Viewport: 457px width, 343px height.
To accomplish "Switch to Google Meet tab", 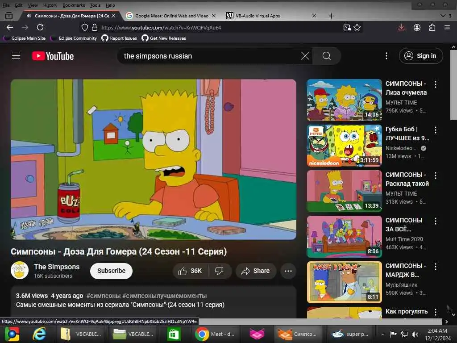I will [x=171, y=16].
